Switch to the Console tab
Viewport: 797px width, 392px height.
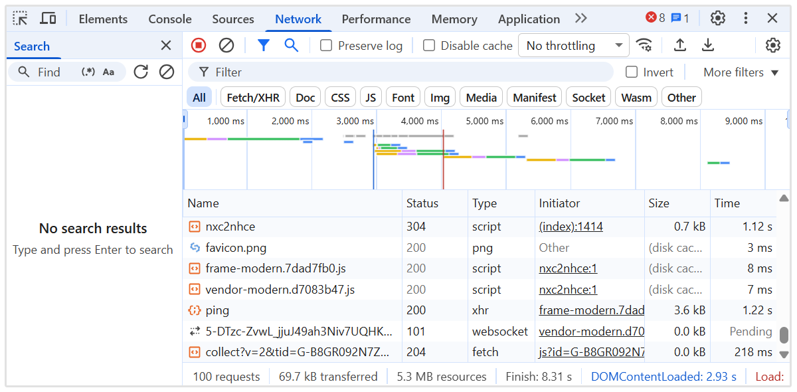169,19
